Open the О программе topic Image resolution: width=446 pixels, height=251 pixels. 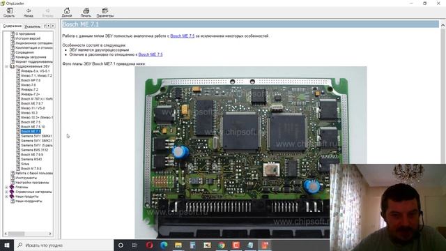tap(25, 33)
